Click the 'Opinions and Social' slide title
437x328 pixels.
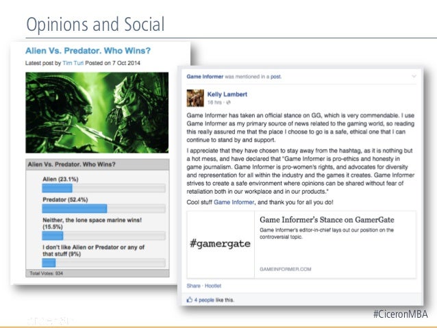(x=95, y=25)
